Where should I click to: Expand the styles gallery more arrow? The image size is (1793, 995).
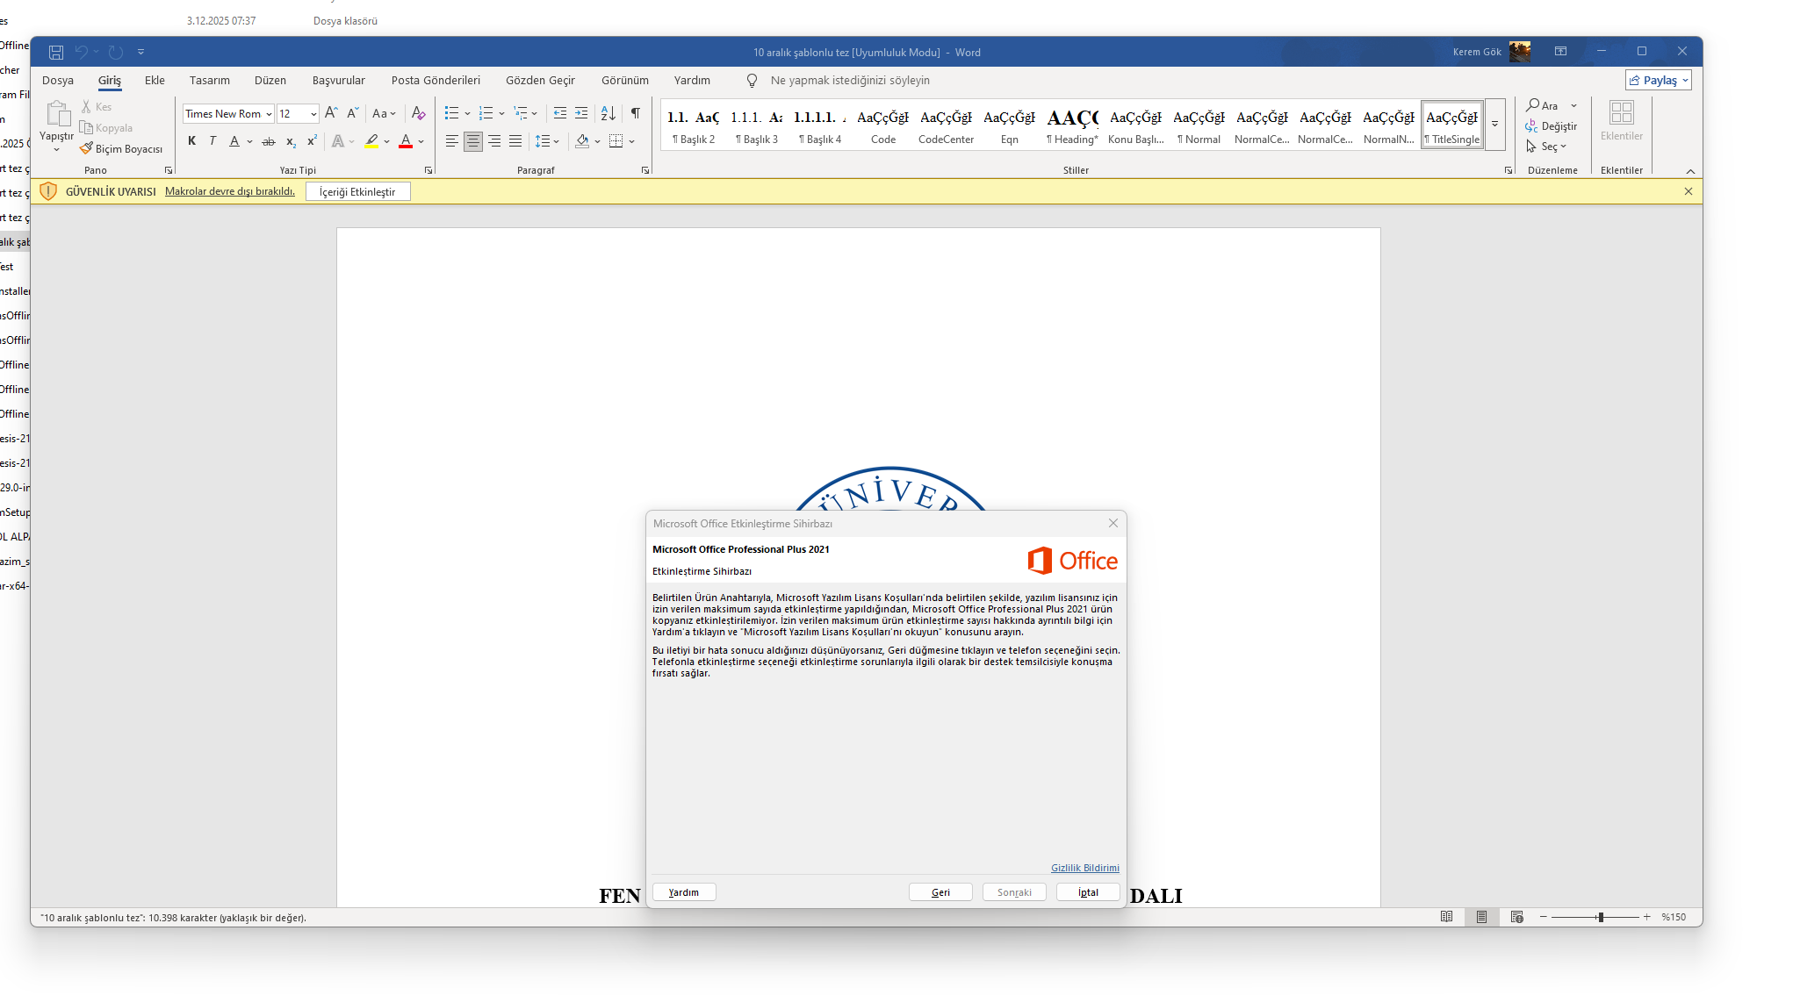click(1494, 125)
